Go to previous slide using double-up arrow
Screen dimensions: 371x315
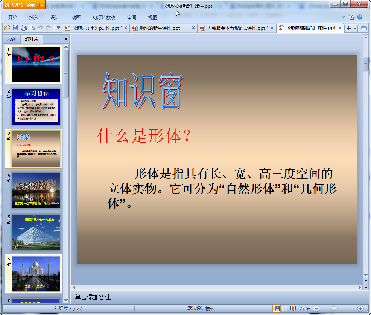tap(366, 281)
